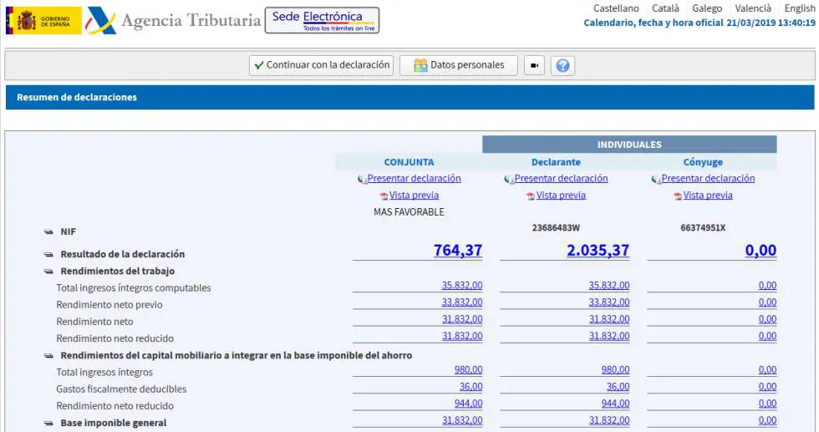Collapse the Rendimientos del trabajo section arrow

(x=48, y=271)
